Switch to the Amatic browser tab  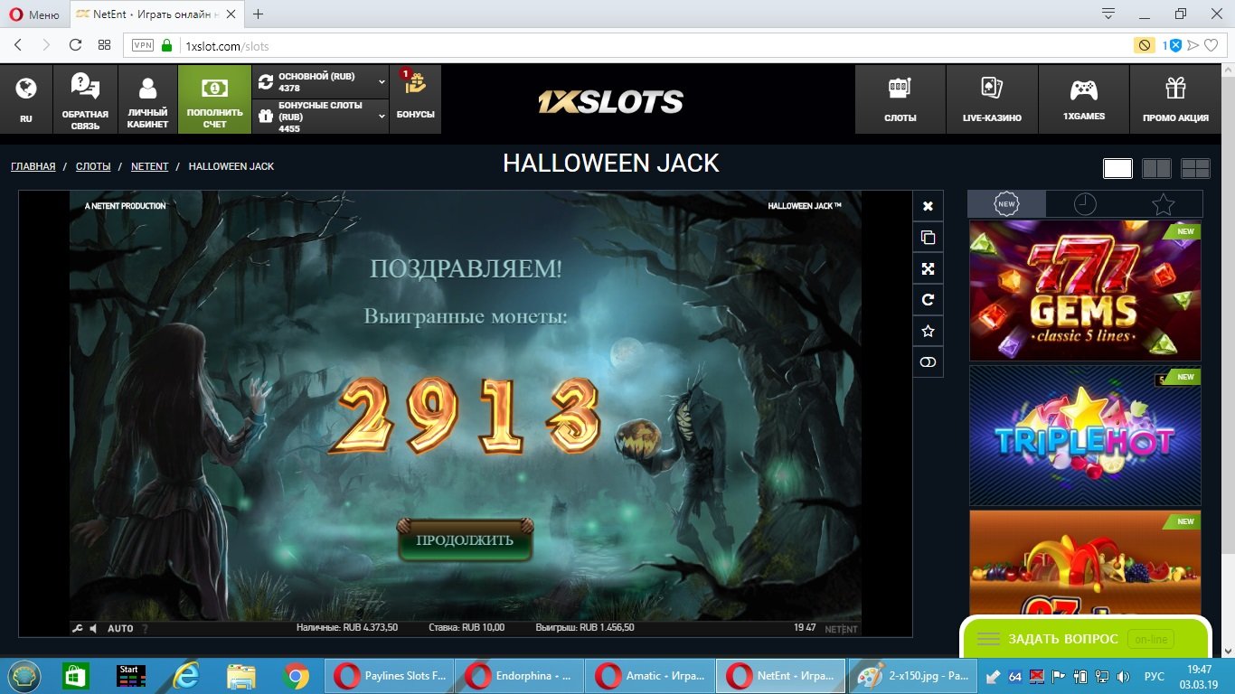click(649, 675)
